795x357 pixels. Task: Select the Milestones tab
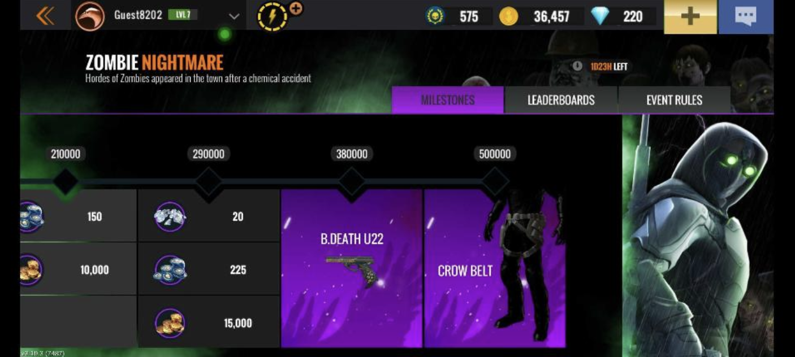pos(447,100)
